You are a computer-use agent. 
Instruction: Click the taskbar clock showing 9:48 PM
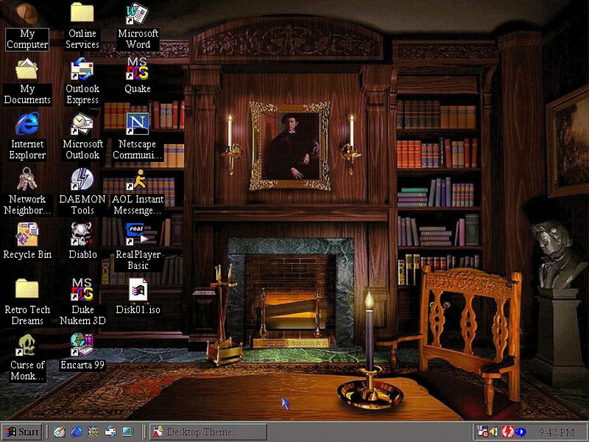pyautogui.click(x=557, y=432)
